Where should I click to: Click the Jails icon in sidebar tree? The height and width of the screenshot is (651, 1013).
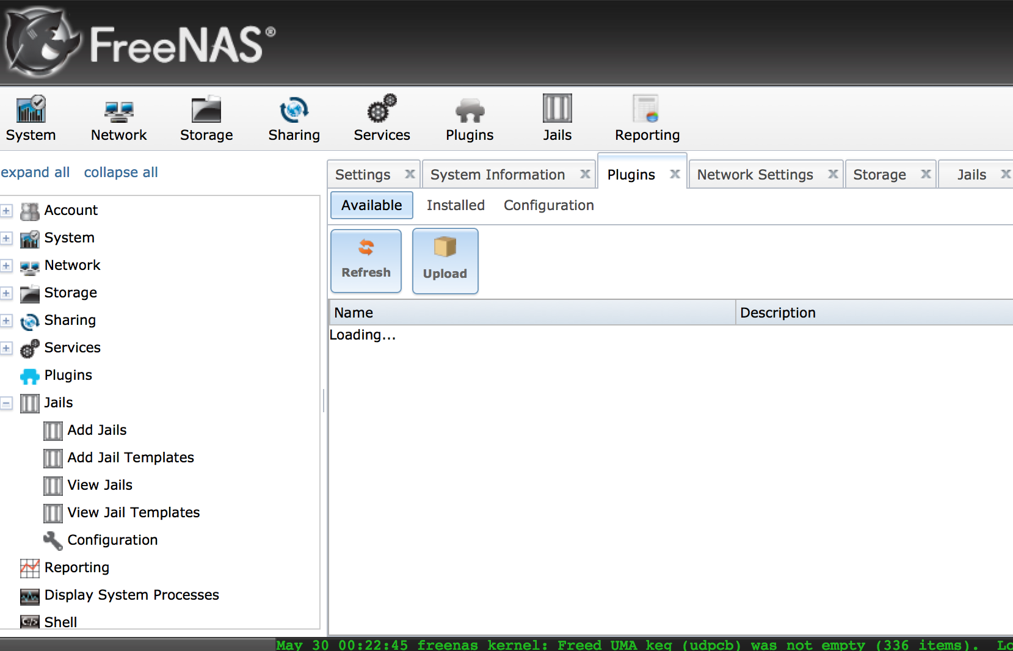coord(30,404)
